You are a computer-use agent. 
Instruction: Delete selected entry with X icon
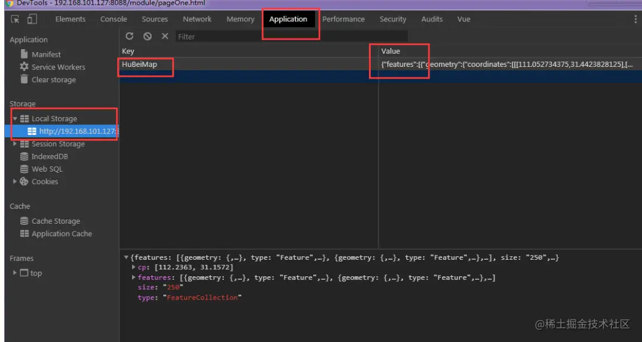[x=165, y=36]
